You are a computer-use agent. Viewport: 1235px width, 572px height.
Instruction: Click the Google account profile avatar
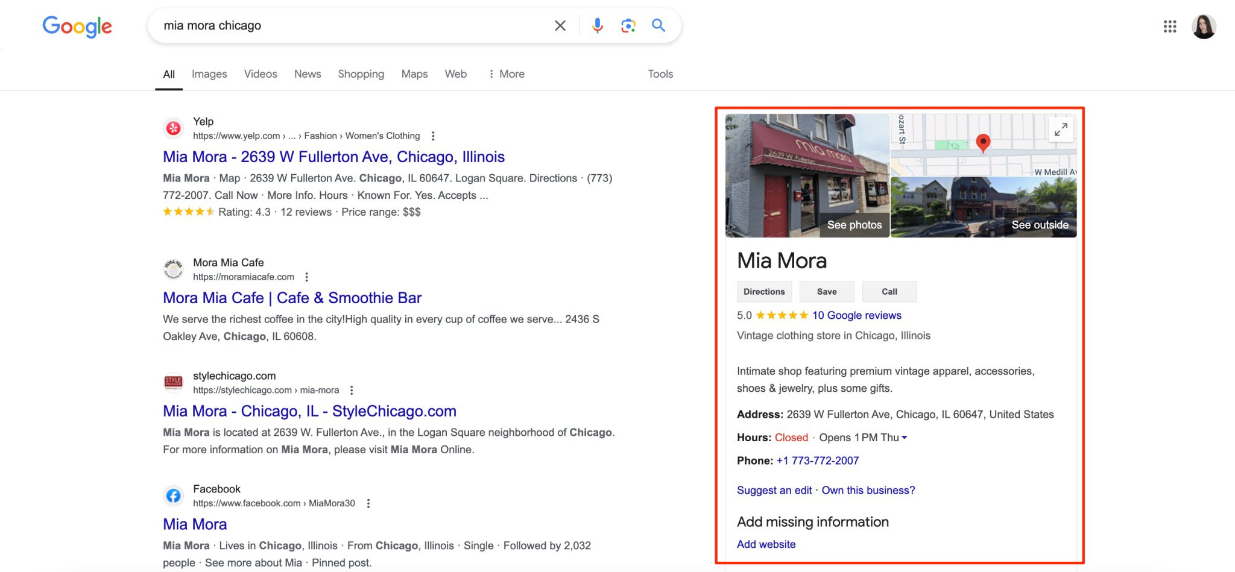point(1204,27)
